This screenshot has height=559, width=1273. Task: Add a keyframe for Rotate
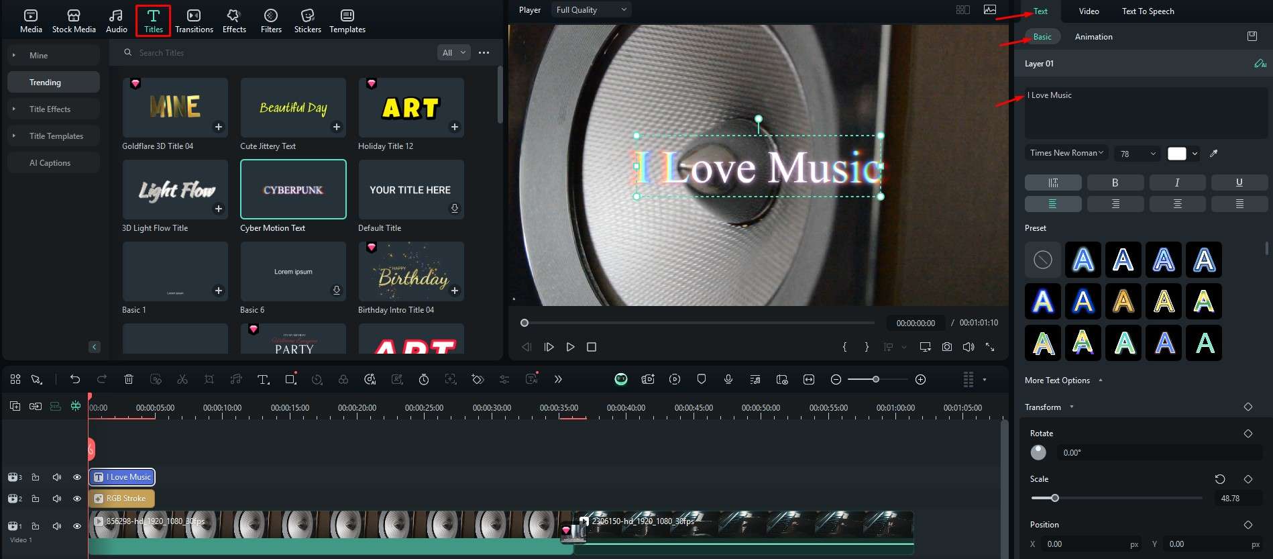(x=1248, y=434)
